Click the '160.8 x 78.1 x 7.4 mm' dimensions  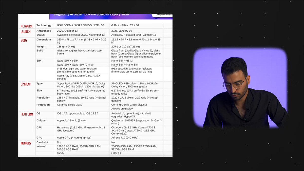(82, 41)
